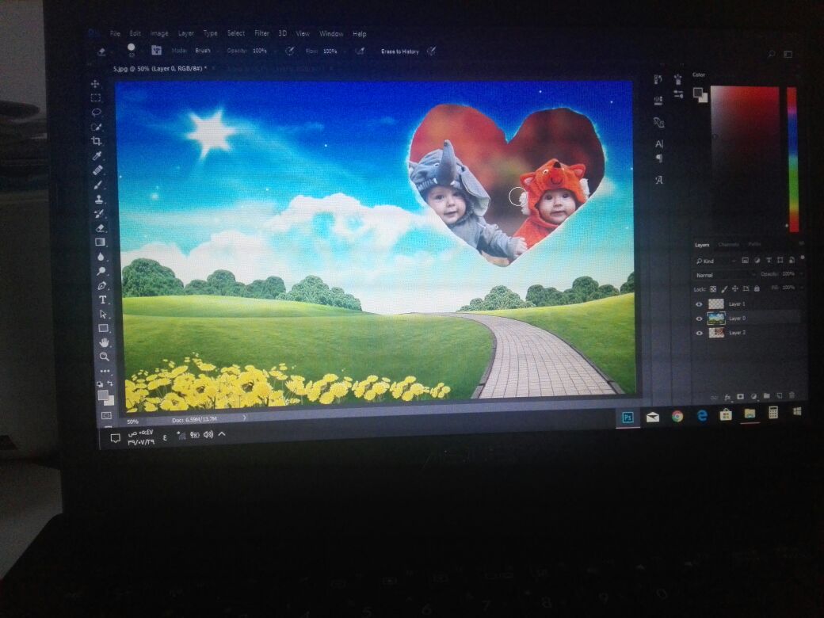Select the Move tool
This screenshot has width=824, height=618.
(96, 84)
